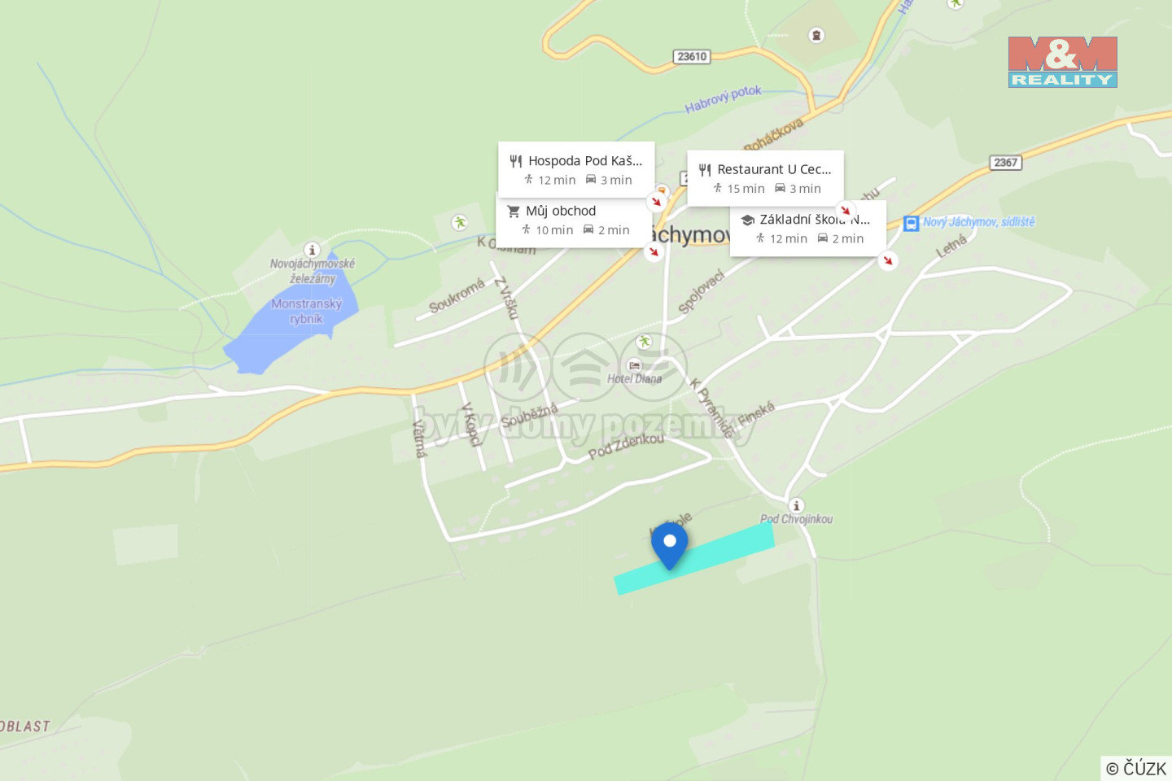Click the blue location pin marker

pyautogui.click(x=669, y=545)
